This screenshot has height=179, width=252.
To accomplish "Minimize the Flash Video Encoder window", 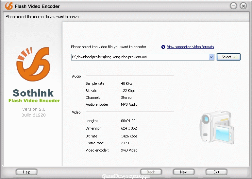I will click(233, 6).
